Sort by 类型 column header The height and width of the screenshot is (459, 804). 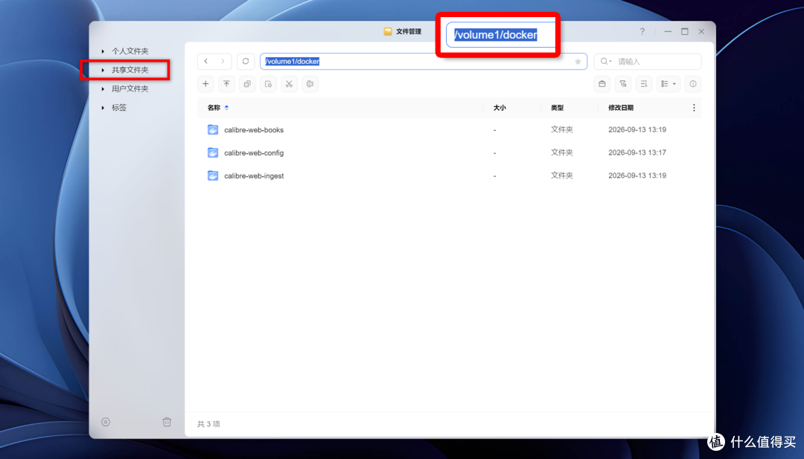[x=558, y=108]
